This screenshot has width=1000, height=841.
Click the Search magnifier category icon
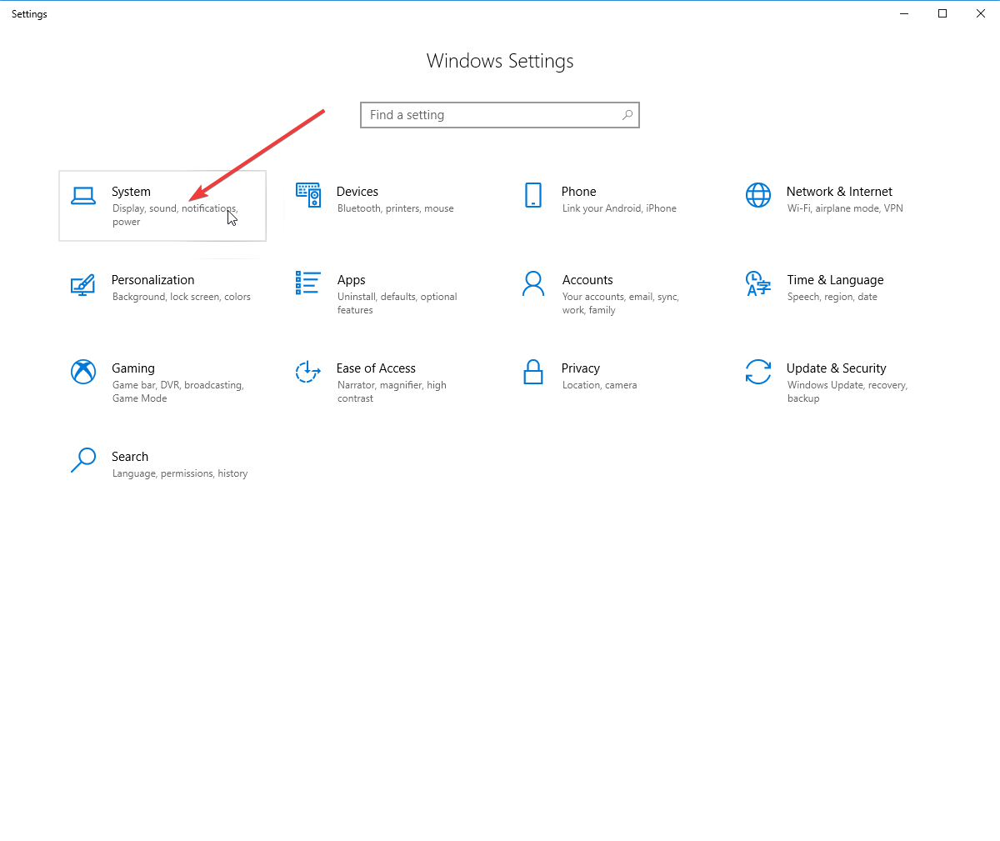(x=83, y=460)
